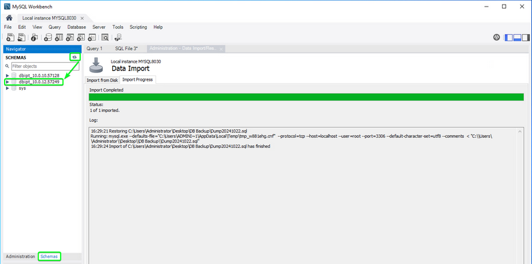
Task: Open the Database menu
Action: [x=77, y=27]
